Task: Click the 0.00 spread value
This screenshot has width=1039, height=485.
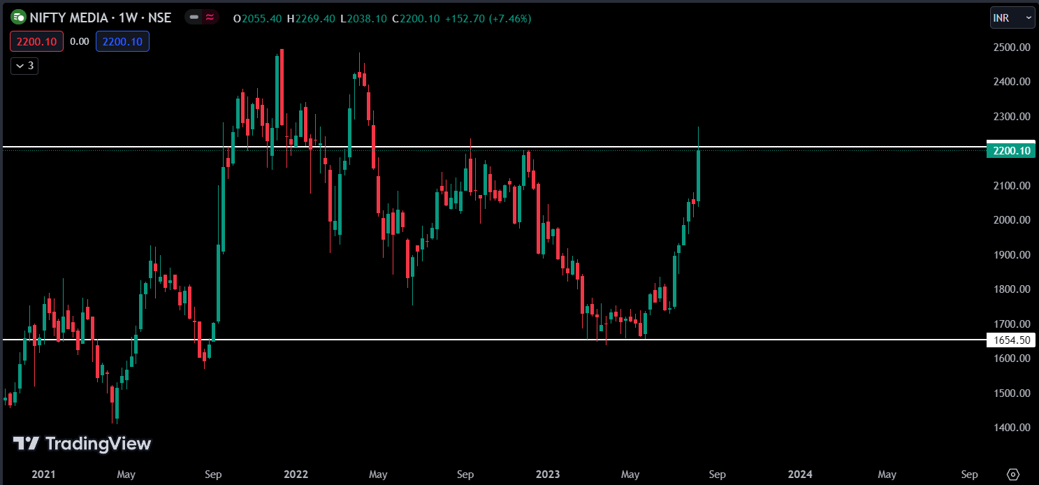Action: point(80,42)
